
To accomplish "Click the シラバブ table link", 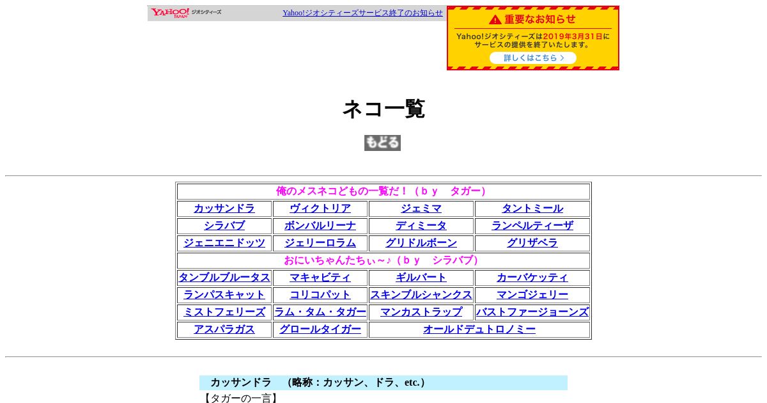I will coord(224,226).
